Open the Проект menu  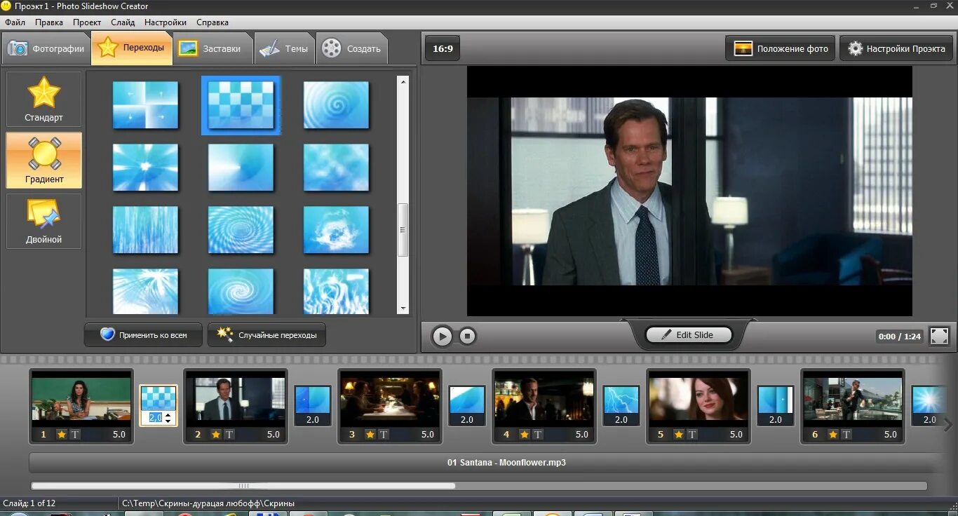pos(87,22)
